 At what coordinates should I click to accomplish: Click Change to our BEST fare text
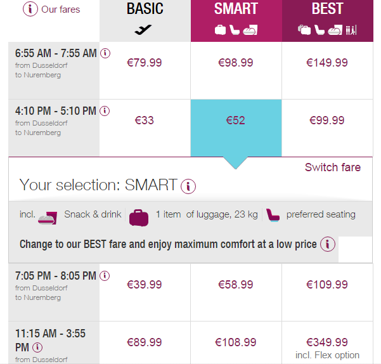168,244
